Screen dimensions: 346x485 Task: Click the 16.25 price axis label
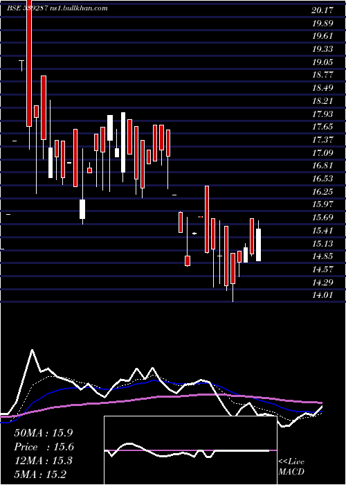[x=322, y=192]
